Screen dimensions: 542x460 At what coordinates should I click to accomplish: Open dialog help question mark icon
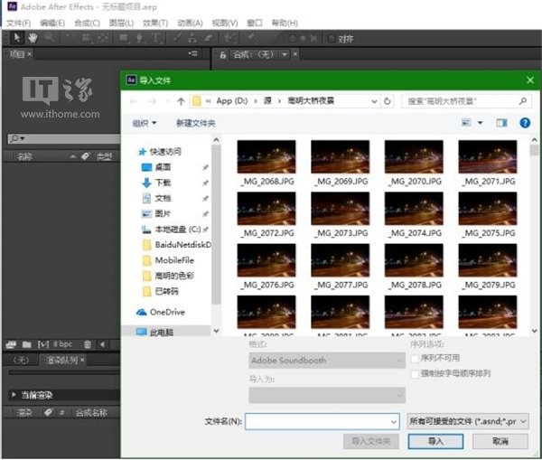pos(525,123)
